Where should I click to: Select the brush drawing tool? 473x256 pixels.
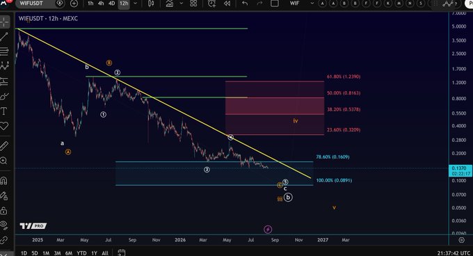4,97
